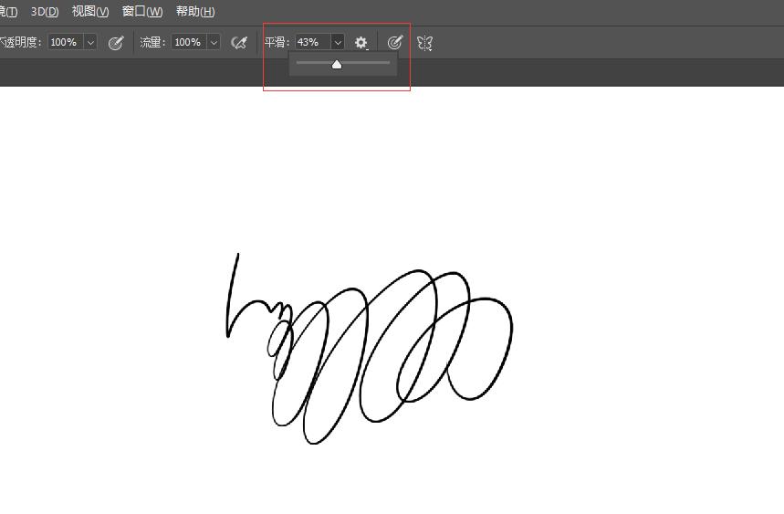Viewport: 784px width, 514px height.
Task: Open smoothing options gear icon
Action: click(361, 43)
